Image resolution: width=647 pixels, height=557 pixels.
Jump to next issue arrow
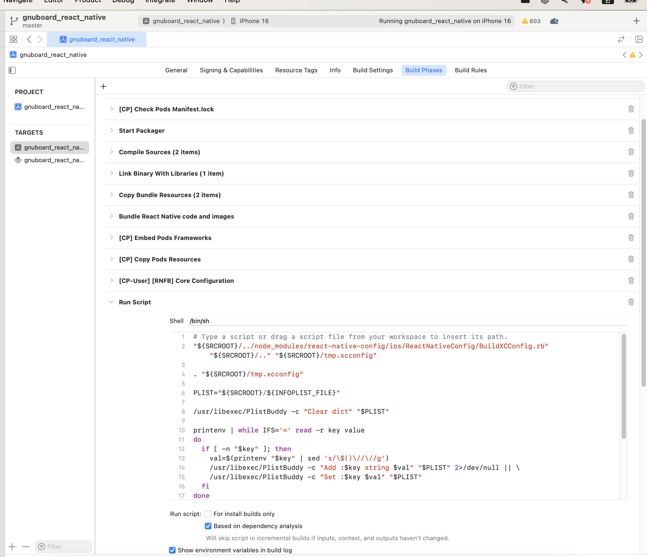pos(641,55)
